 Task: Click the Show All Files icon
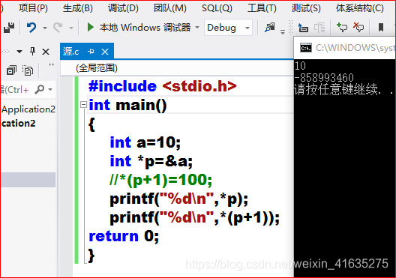pyautogui.click(x=28, y=70)
